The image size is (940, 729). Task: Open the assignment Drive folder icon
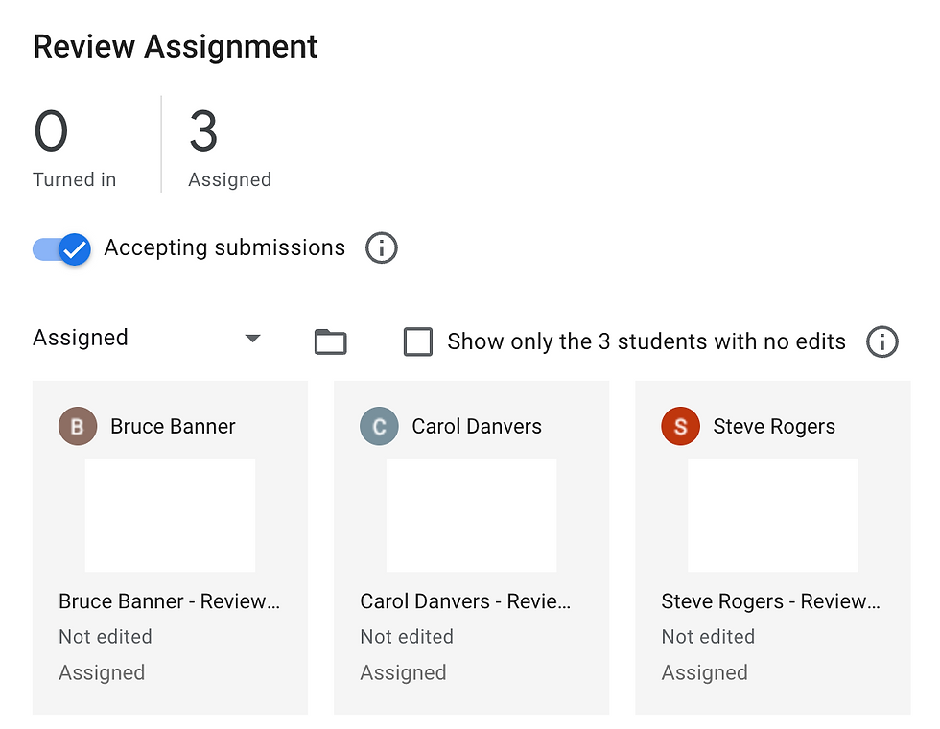330,341
